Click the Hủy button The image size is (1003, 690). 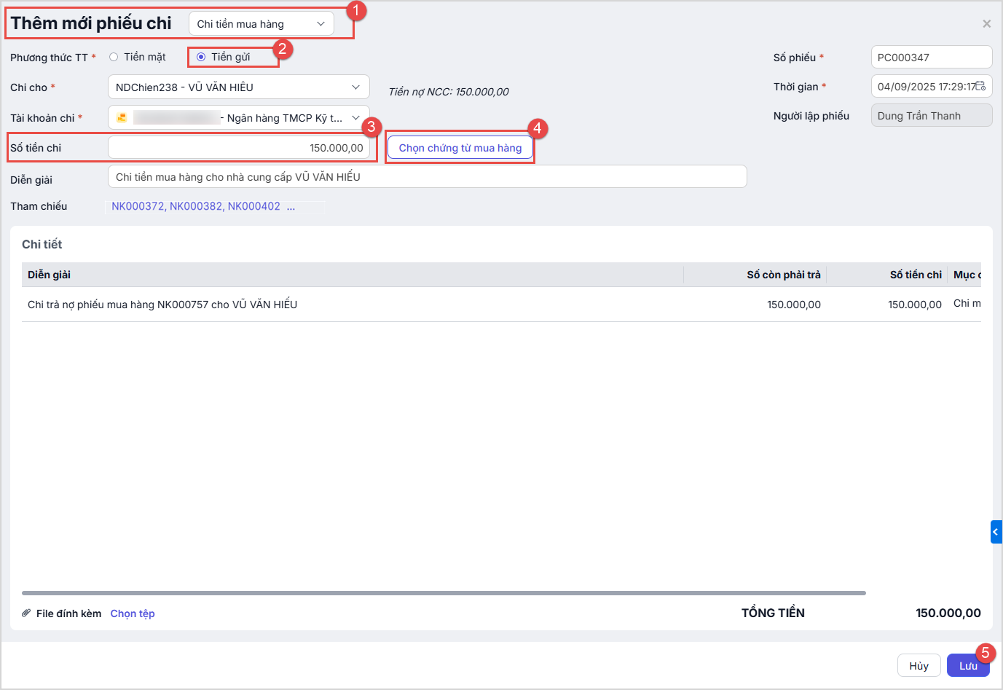[919, 666]
